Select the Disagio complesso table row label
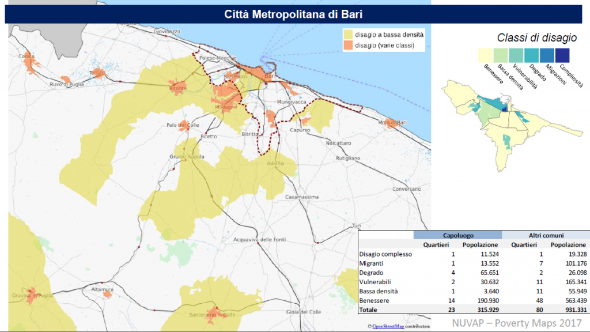 click(x=385, y=254)
